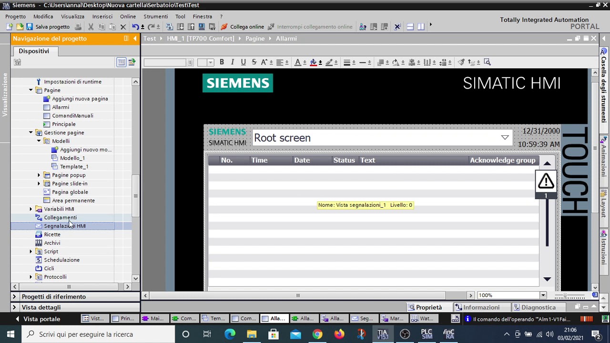Click the undo arrow icon
Viewport: 610px width, 343px height.
pos(135,27)
